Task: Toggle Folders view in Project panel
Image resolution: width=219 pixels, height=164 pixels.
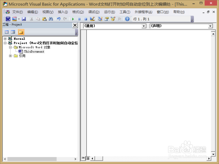Action: click(21, 32)
